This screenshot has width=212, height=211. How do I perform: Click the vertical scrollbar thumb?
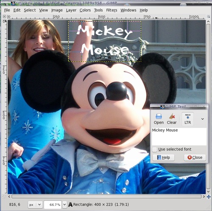(208, 107)
